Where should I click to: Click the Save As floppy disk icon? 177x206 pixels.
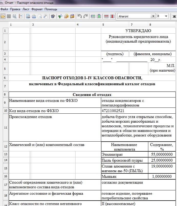[14, 16]
